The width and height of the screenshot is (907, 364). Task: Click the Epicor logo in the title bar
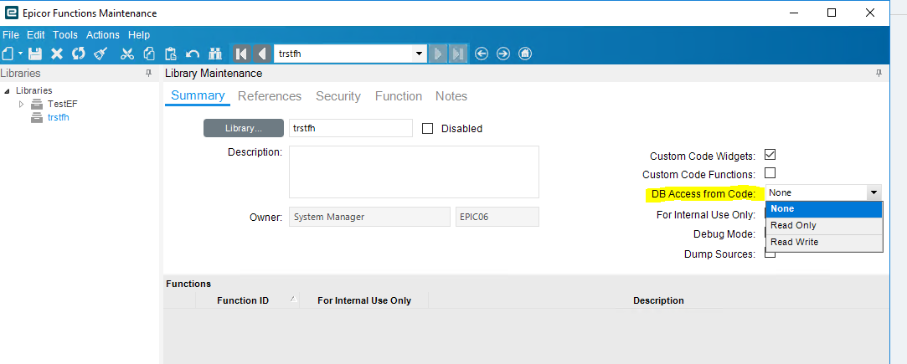click(10, 12)
